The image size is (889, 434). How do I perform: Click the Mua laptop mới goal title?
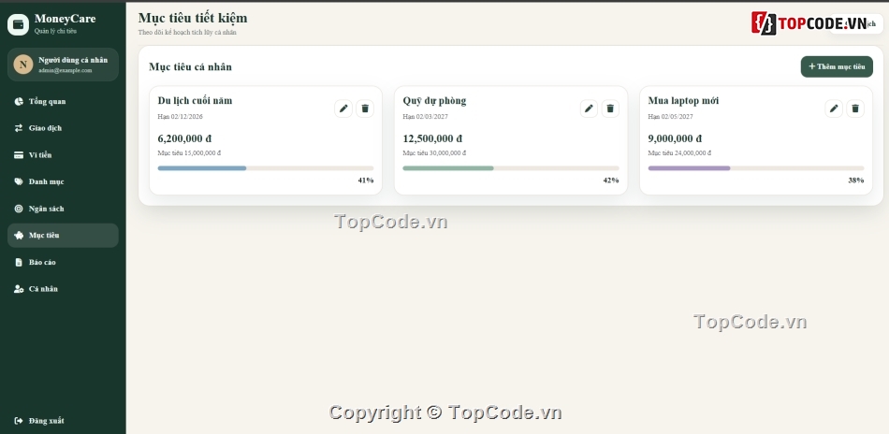683,101
